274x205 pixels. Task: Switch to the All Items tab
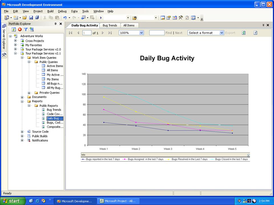pos(129,25)
